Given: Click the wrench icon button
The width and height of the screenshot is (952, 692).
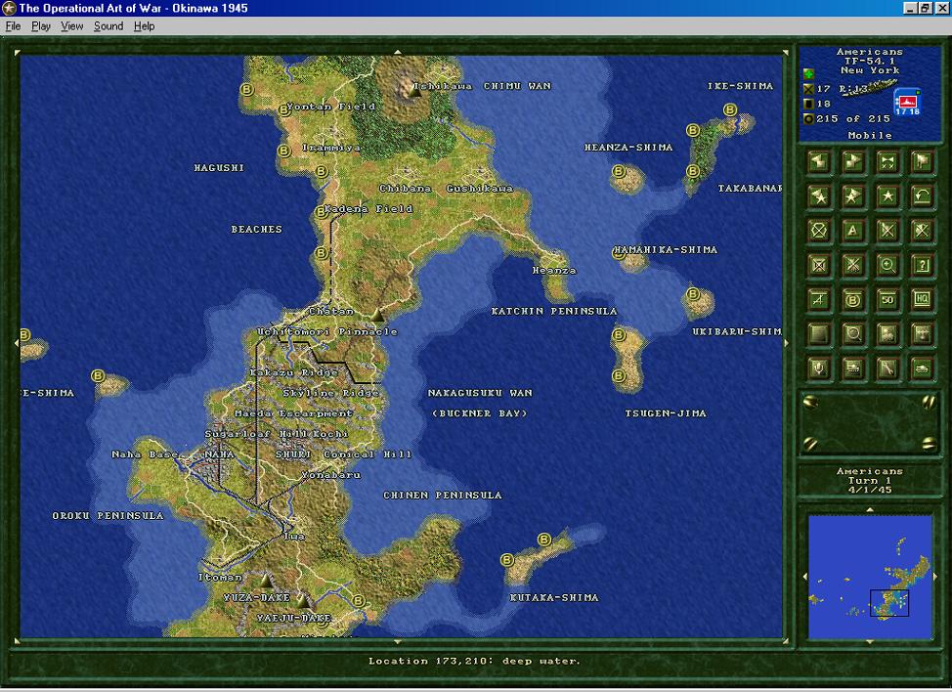Looking at the screenshot, I should (887, 368).
